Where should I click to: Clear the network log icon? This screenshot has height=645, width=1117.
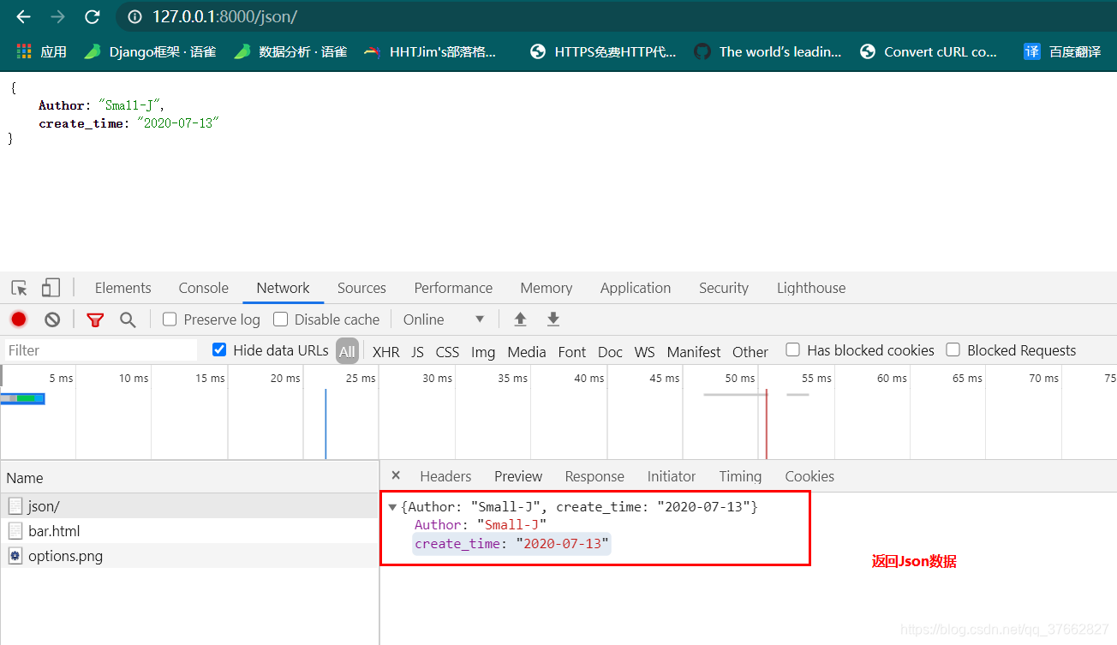tap(52, 320)
